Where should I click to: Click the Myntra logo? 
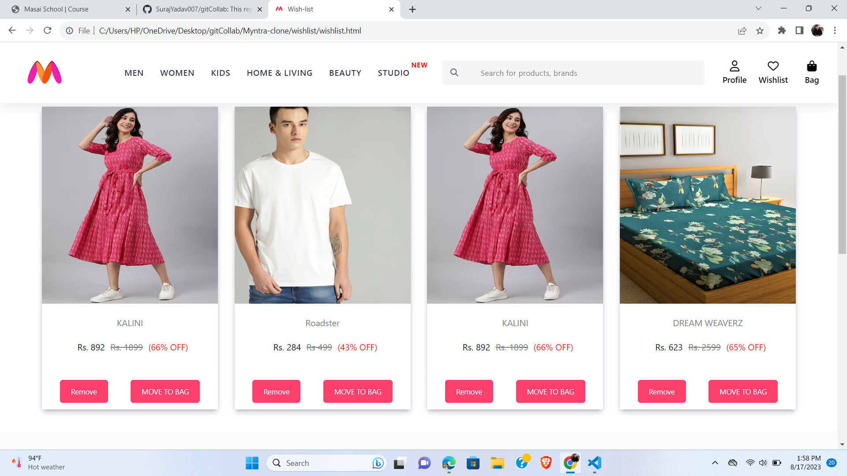coord(44,72)
